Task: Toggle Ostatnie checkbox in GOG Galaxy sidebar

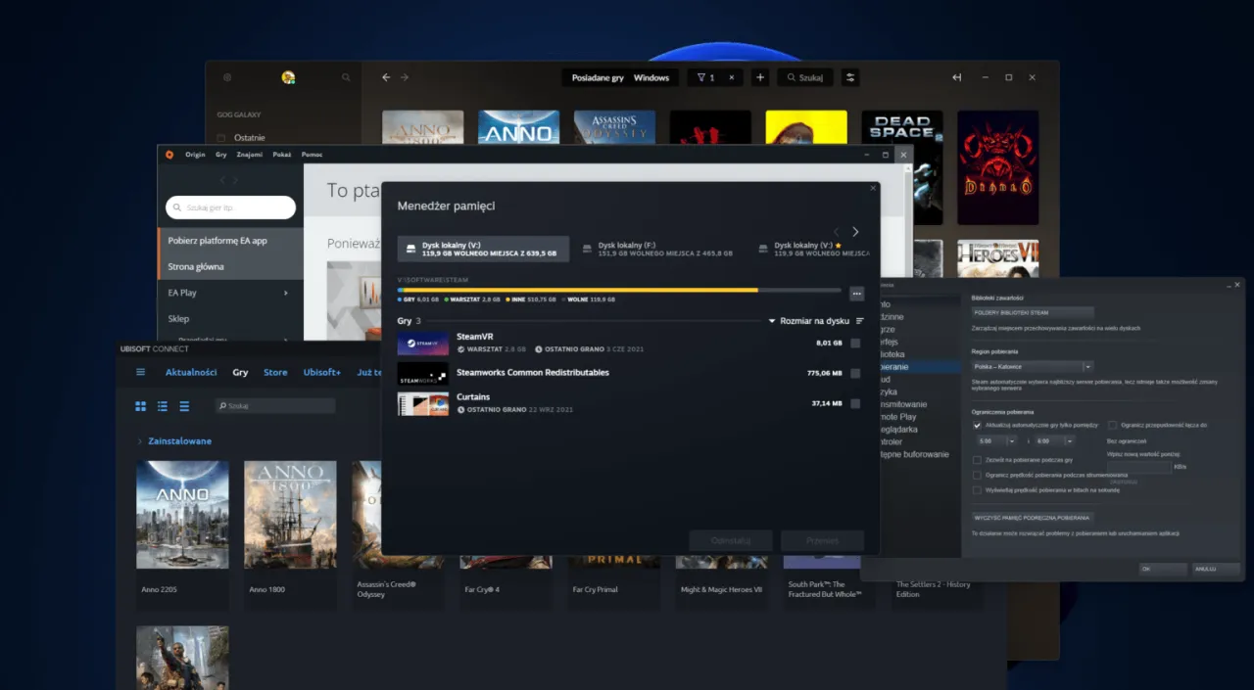Action: [x=221, y=138]
